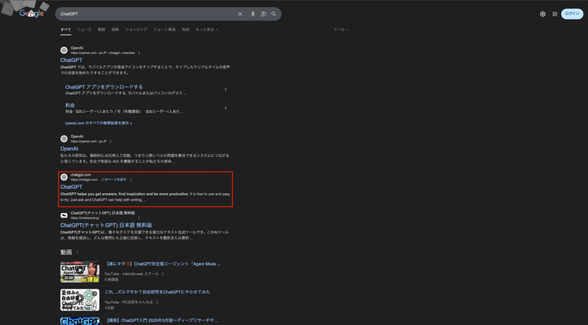
Task: Switch to the ニュース tab
Action: [x=84, y=29]
